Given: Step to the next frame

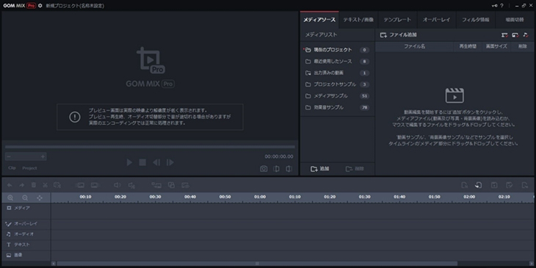Looking at the screenshot, I should 170,162.
